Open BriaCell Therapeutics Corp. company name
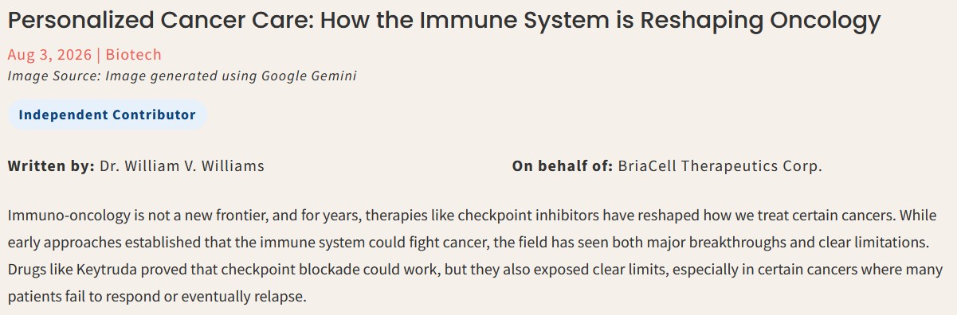 pos(720,166)
